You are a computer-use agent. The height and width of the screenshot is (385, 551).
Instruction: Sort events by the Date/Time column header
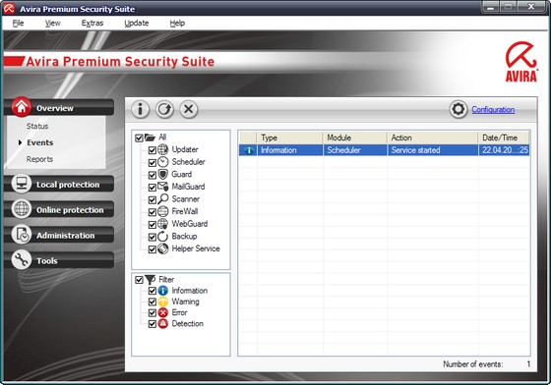[x=504, y=137]
